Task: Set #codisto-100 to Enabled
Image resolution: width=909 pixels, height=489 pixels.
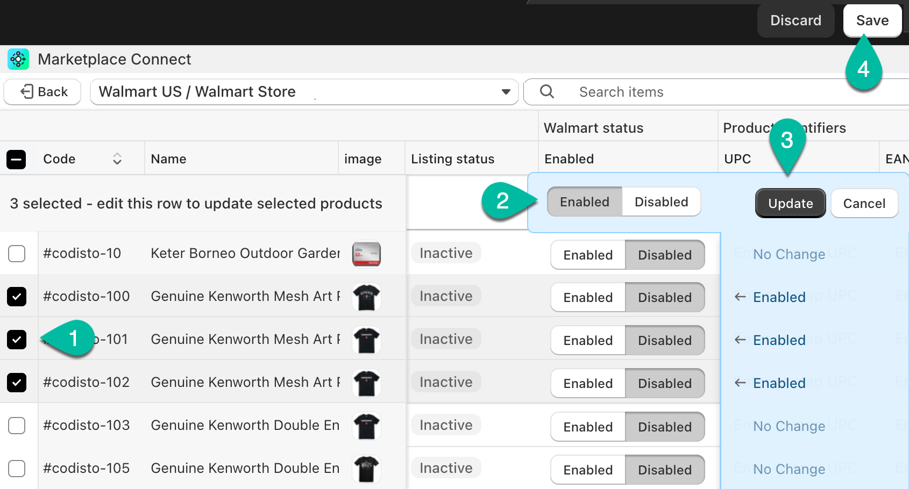Action: [588, 297]
